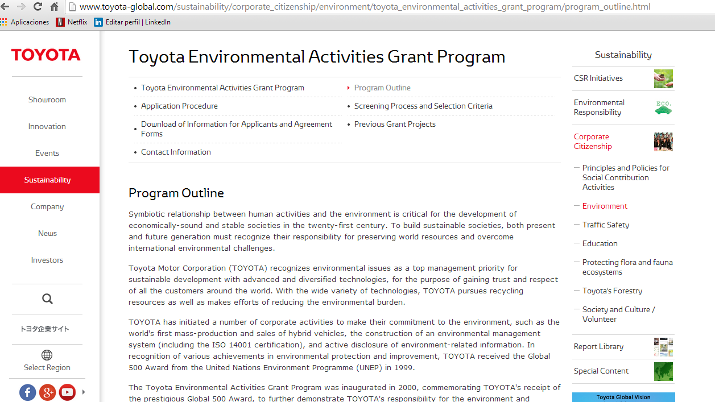Screen dimensions: 715x402
Task: Open the Application Procedure link
Action: pos(179,106)
